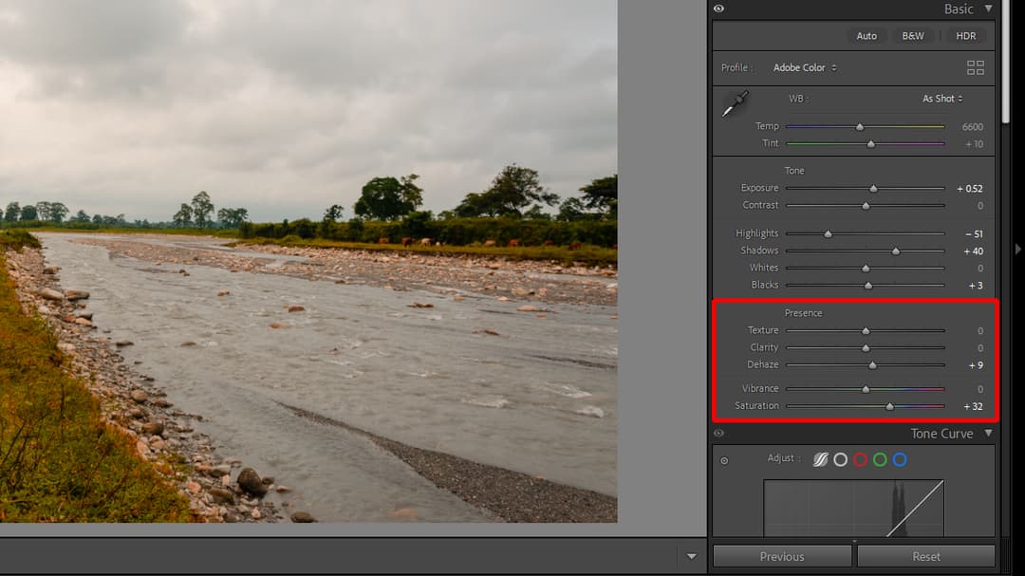
Task: Click the Exposure slider handle
Action: (x=873, y=188)
